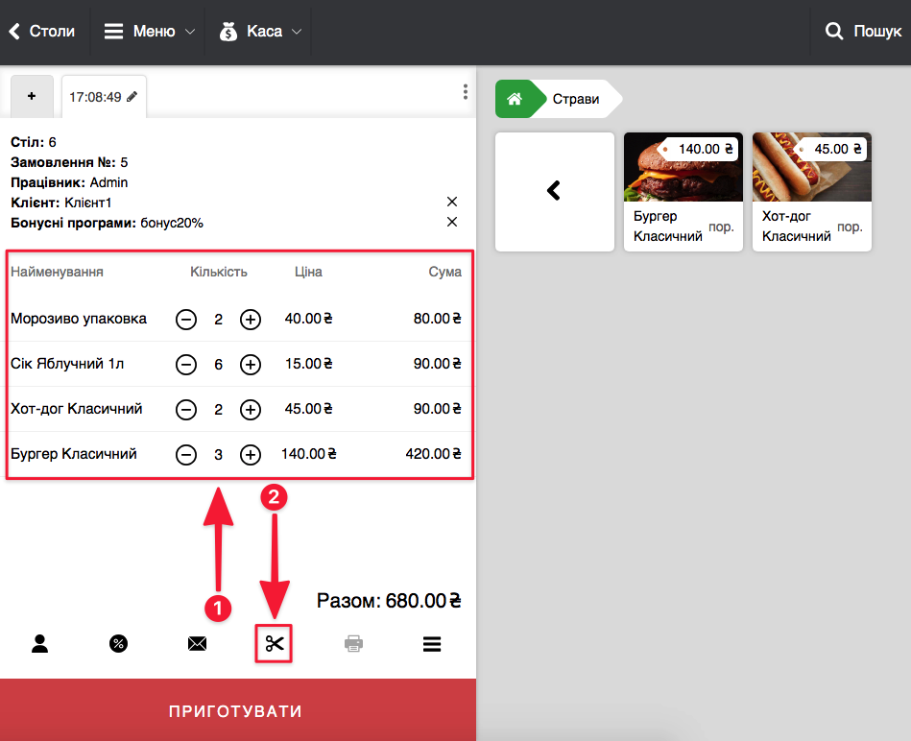Image resolution: width=911 pixels, height=741 pixels.
Task: Remove the бонус20% bonus program
Action: (452, 223)
